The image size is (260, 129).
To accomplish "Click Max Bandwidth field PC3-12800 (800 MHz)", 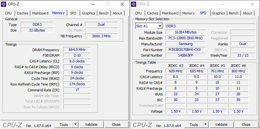I will 186,38.
